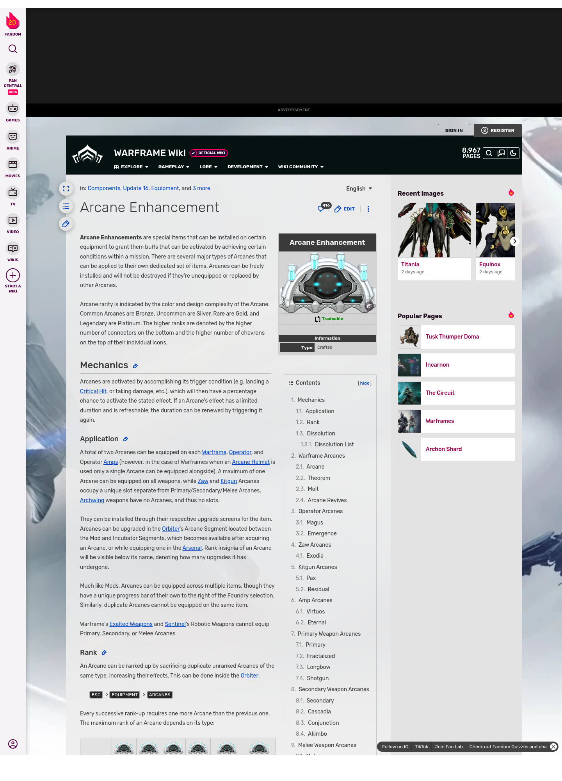Open the English language dropdown
The height and width of the screenshot is (781, 562).
pos(359,189)
